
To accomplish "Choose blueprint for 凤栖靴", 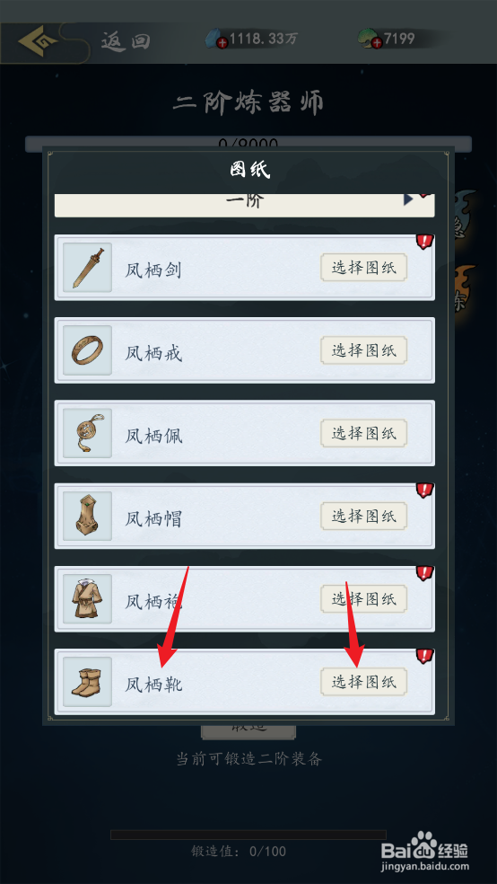I will (x=363, y=682).
